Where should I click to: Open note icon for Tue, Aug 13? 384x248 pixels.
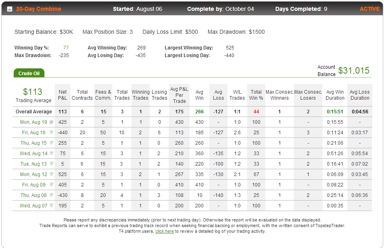[x=52, y=163]
